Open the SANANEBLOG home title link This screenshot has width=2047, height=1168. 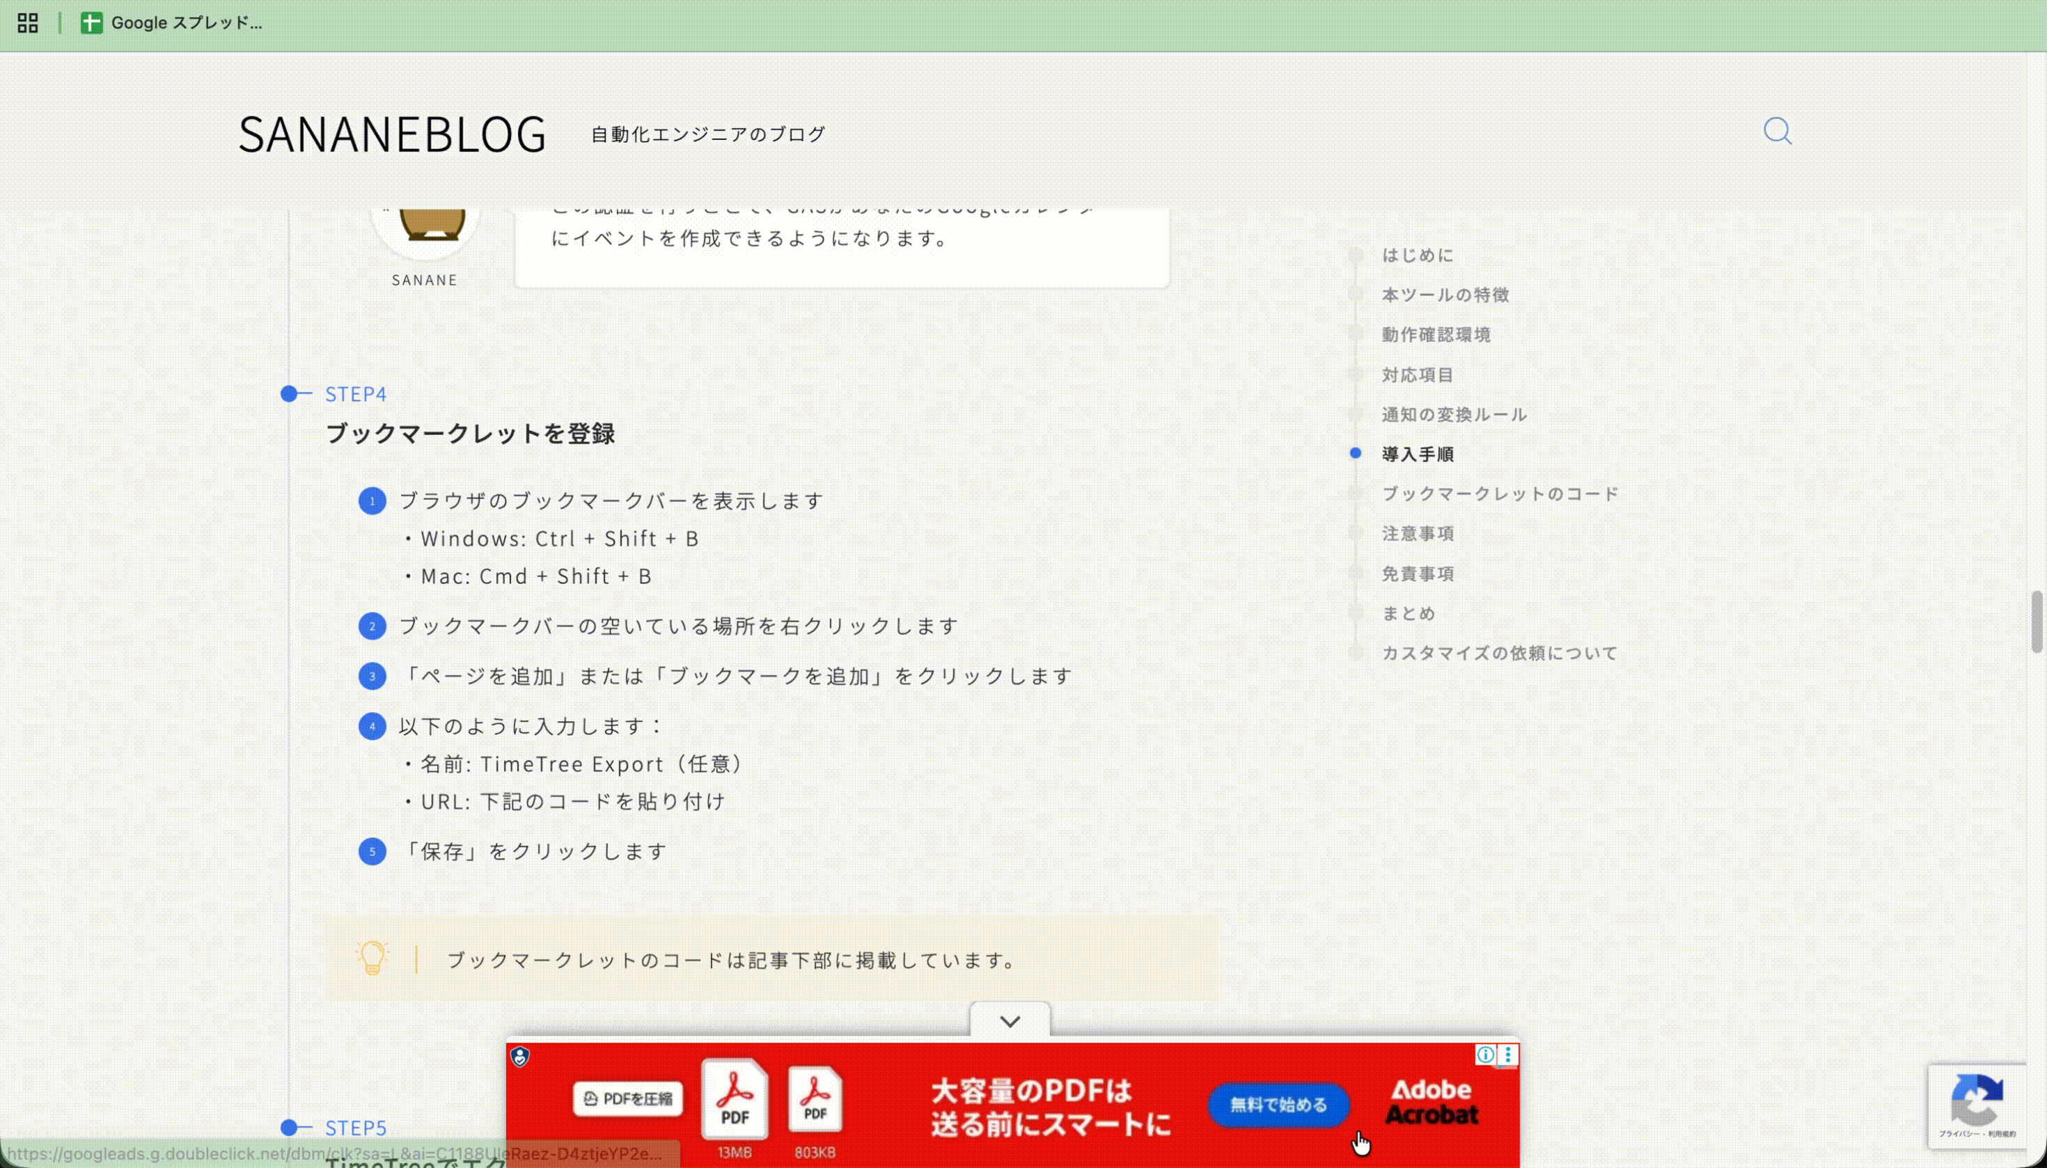(391, 134)
